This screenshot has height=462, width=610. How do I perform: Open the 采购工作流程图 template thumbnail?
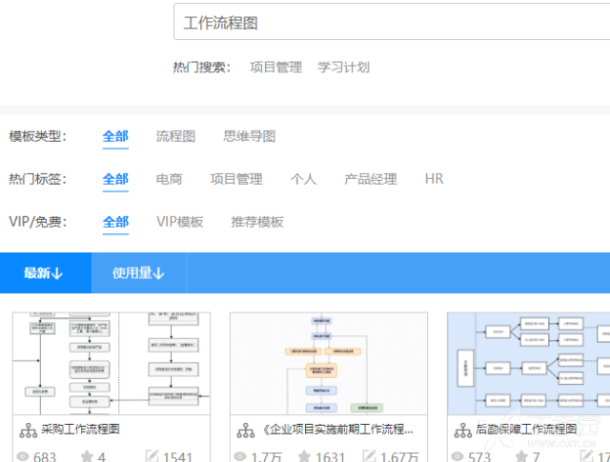(x=112, y=363)
